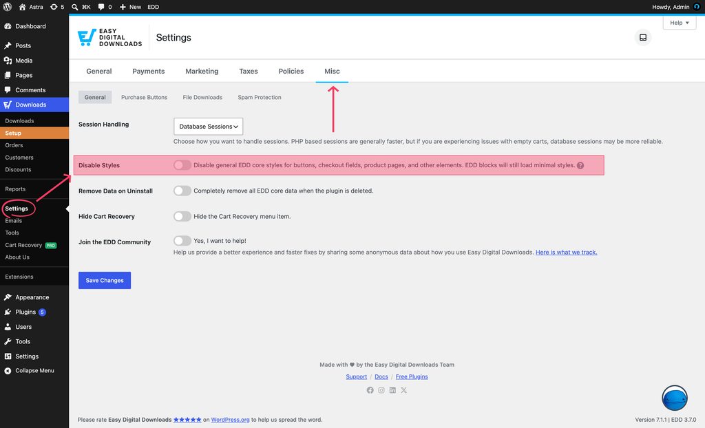Enable Join the EDD Community switch

tap(182, 241)
